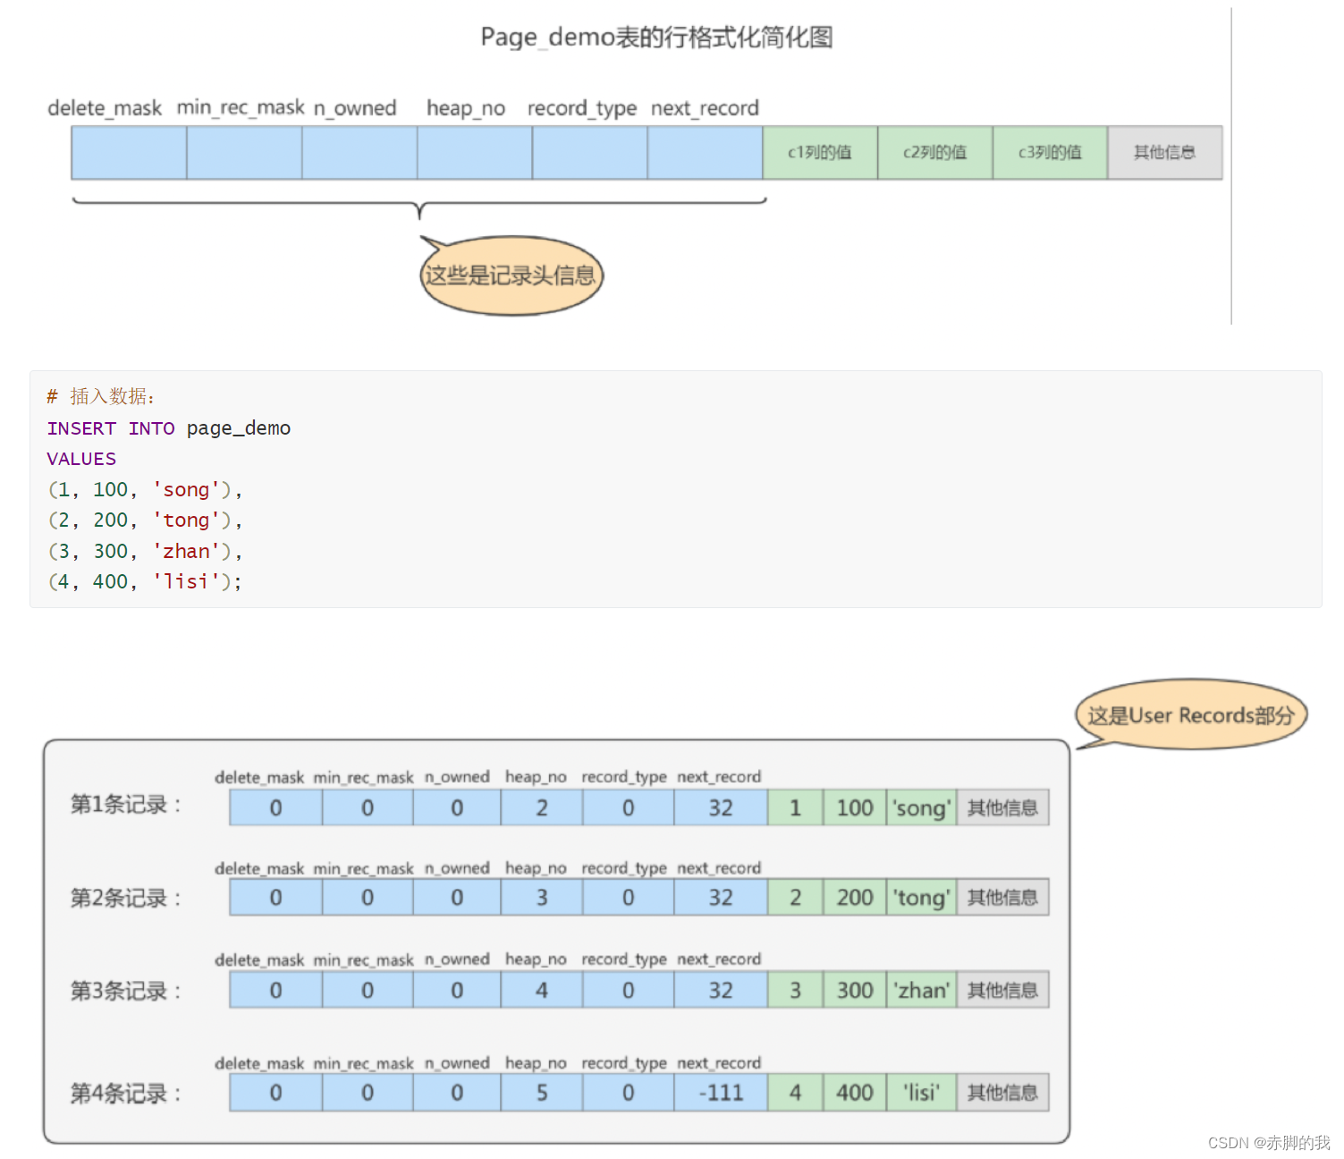Click the 'zhan' cell in the records table
This screenshot has width=1344, height=1159.
click(x=922, y=990)
